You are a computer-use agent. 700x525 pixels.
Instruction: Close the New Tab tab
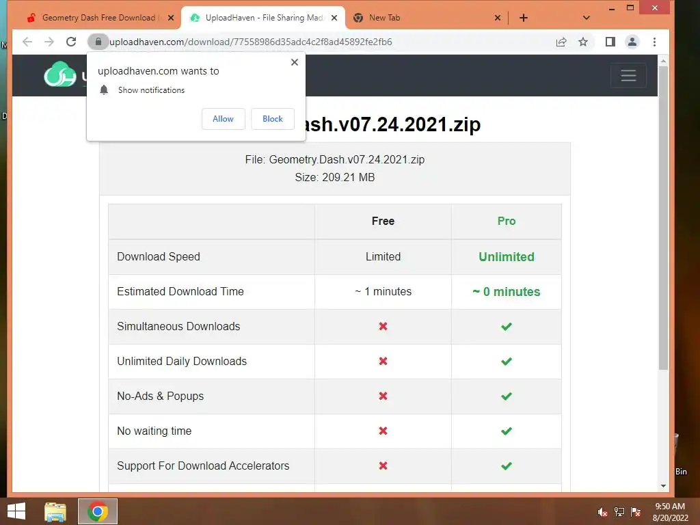(498, 18)
